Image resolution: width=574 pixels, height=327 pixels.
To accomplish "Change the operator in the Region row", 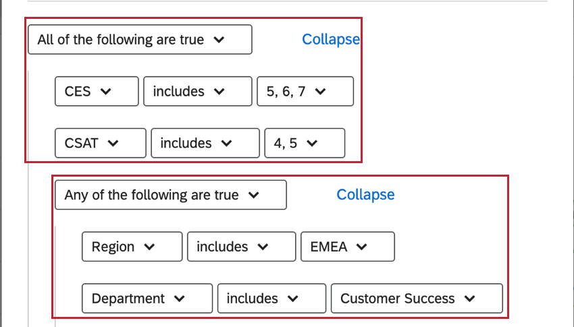I will (x=241, y=247).
